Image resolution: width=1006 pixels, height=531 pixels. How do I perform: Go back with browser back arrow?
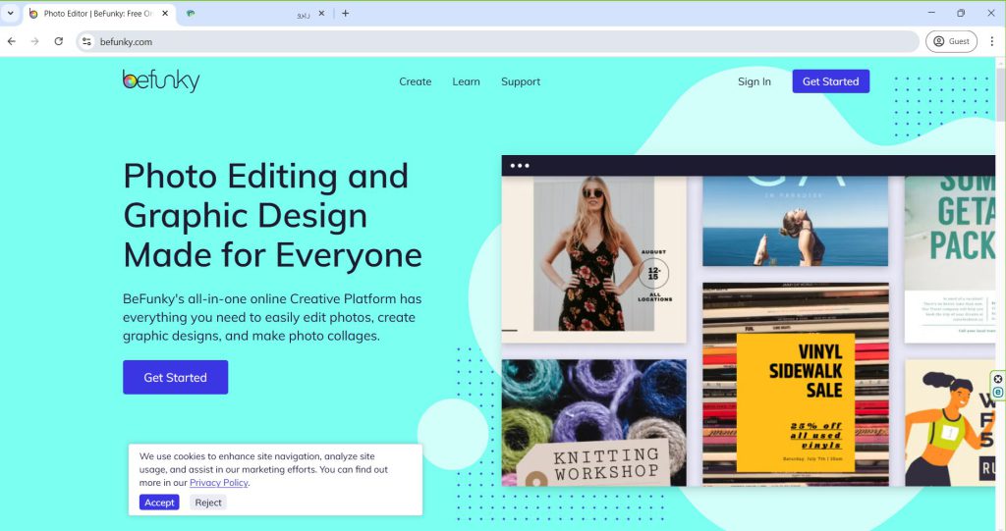[x=12, y=41]
